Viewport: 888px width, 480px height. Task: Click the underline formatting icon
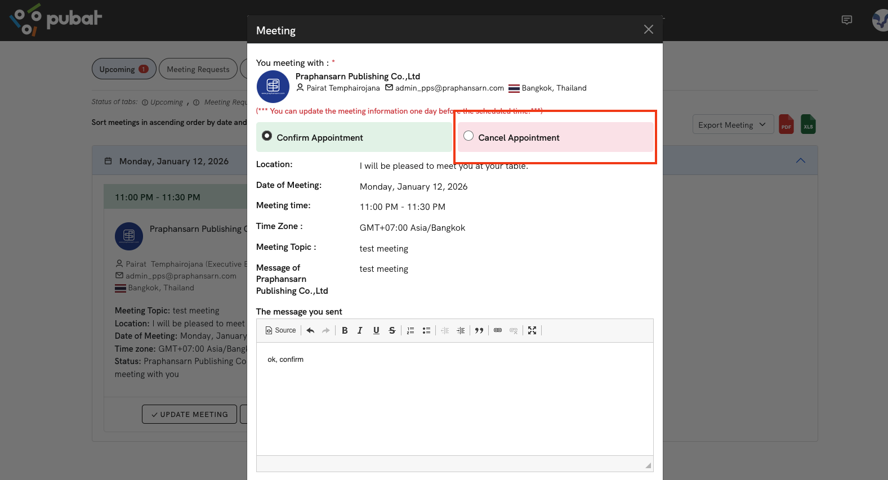[376, 330]
